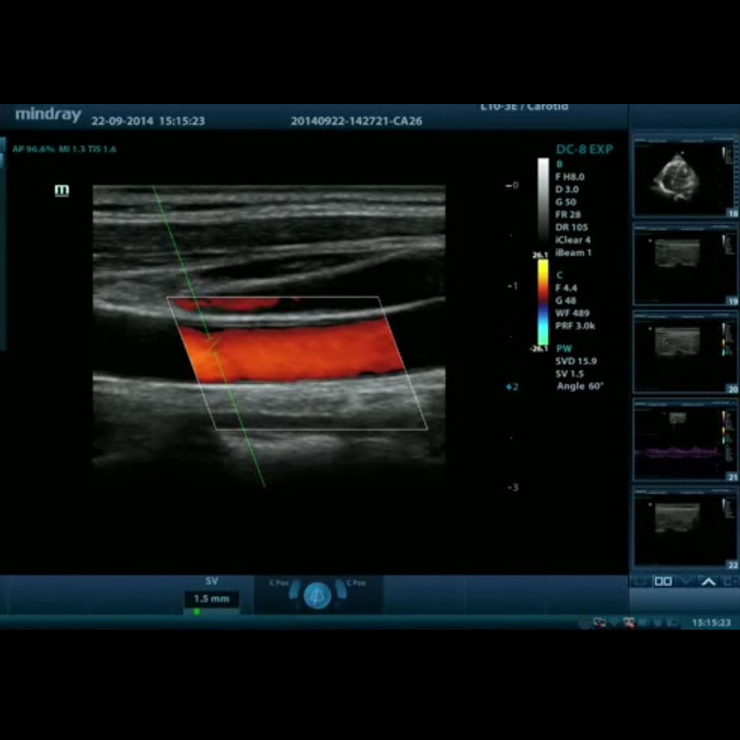740x740 pixels.
Task: Click the SV 1.5 mm value button
Action: 211,598
